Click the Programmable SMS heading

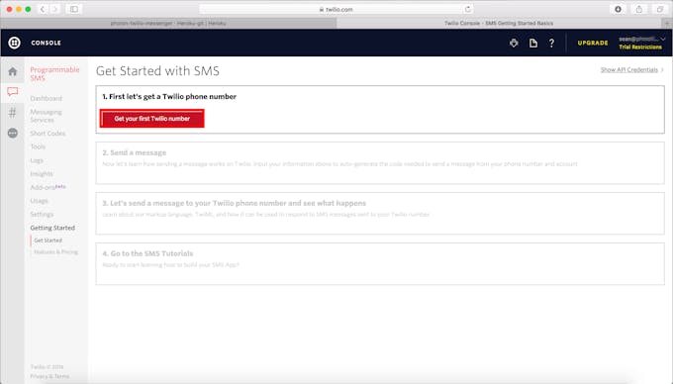tap(54, 74)
